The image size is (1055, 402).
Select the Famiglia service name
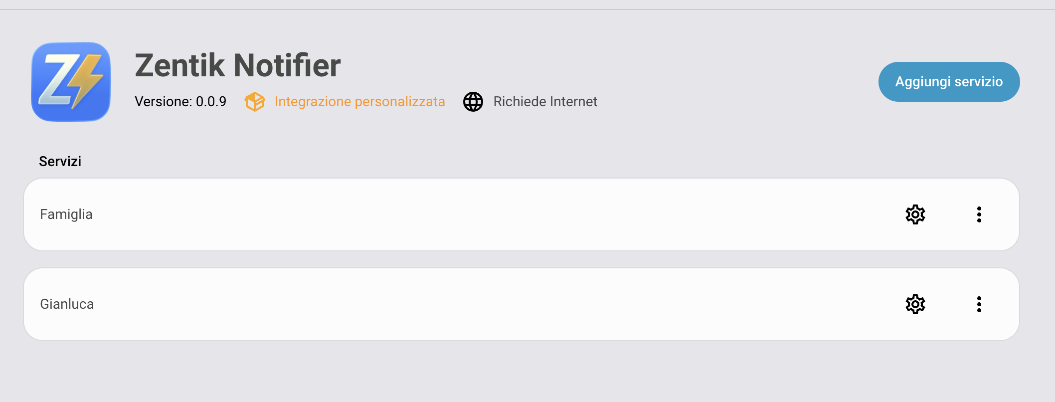click(x=66, y=214)
